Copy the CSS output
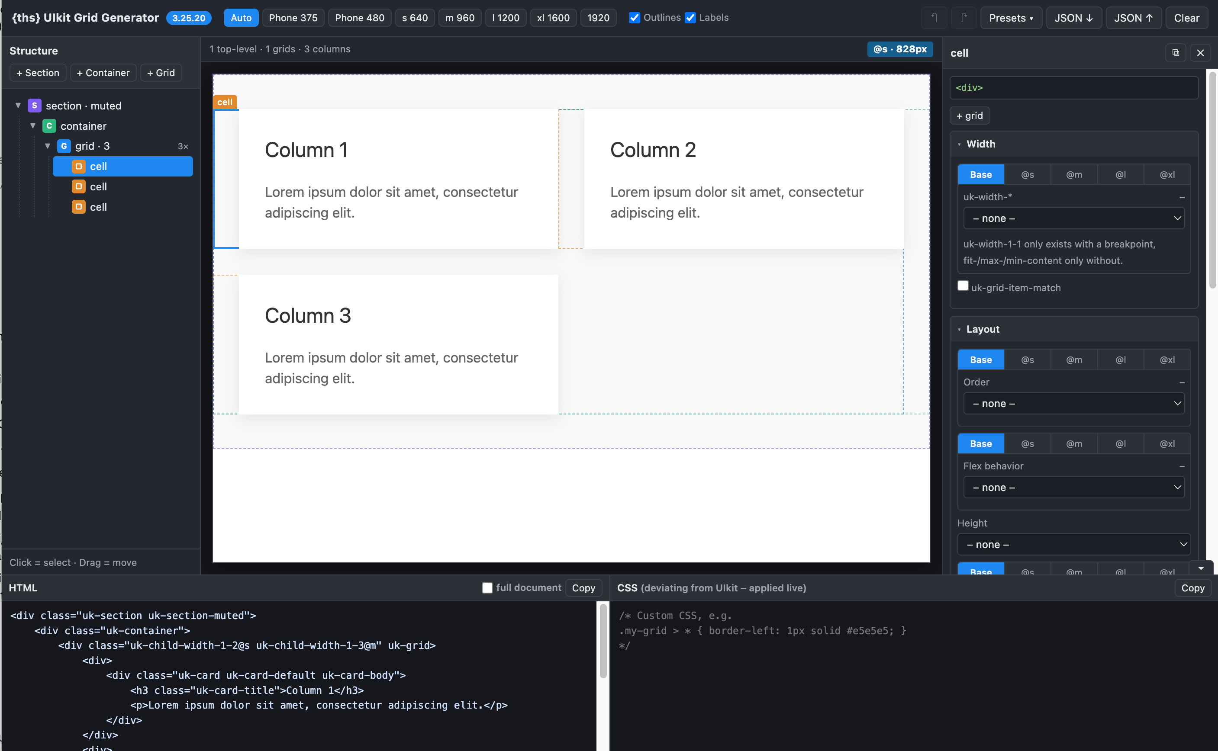 click(x=1192, y=587)
